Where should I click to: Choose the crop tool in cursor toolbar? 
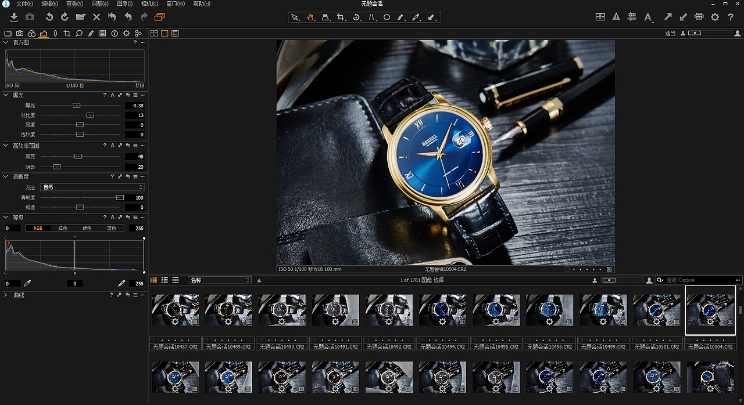point(341,17)
